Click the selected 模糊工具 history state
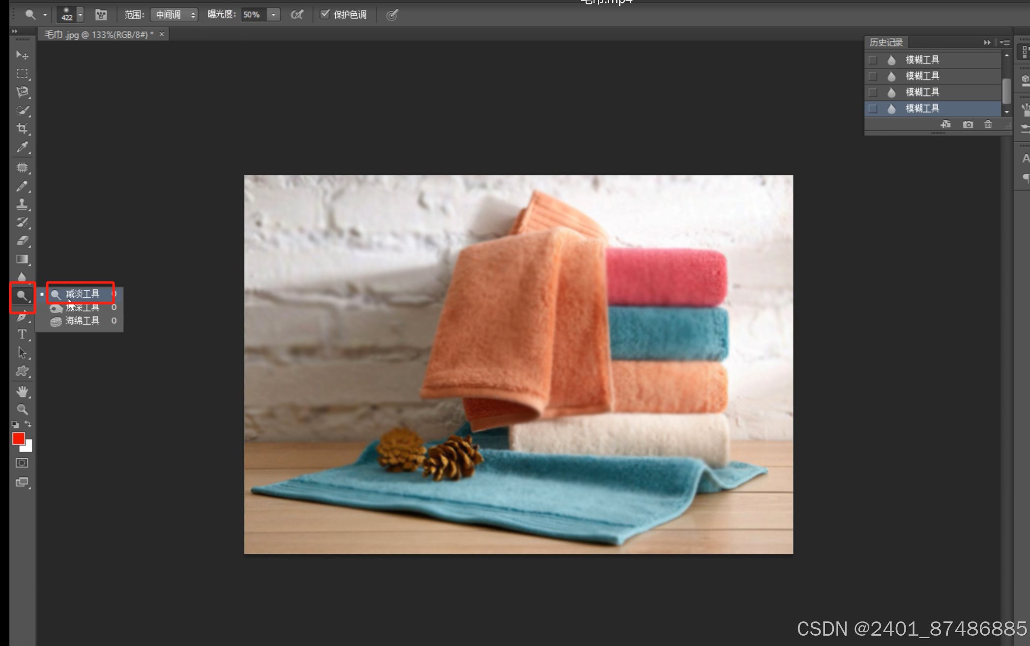 (x=923, y=109)
